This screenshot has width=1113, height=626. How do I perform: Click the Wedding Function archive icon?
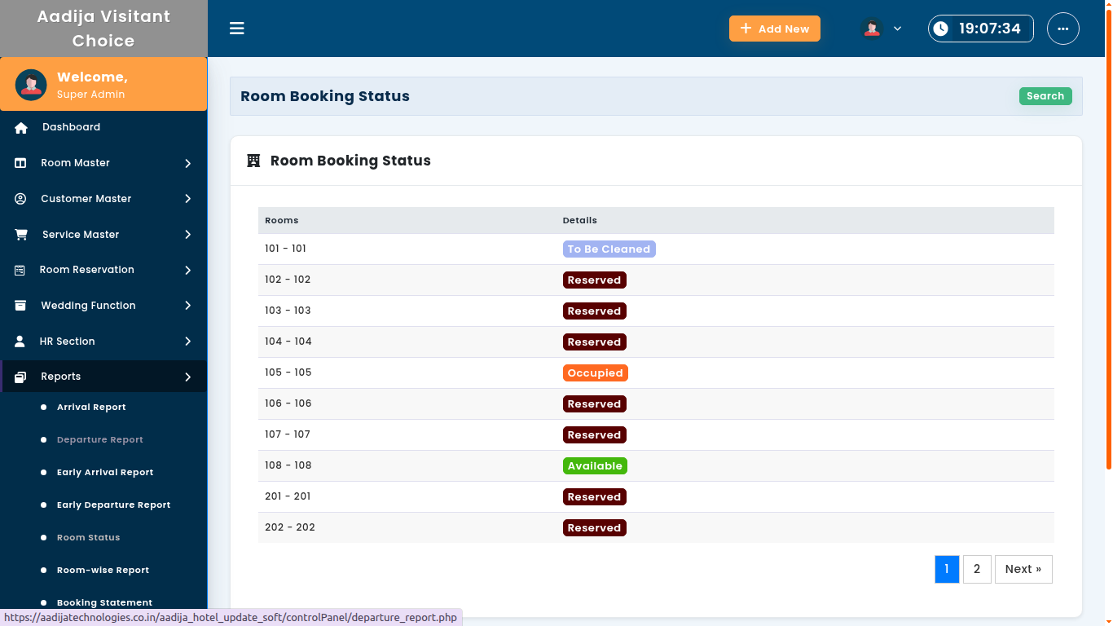[20, 306]
